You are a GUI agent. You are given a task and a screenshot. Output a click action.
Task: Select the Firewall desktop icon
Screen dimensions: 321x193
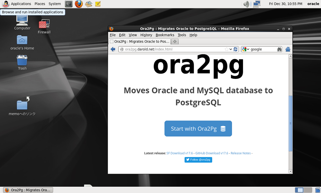(x=44, y=27)
